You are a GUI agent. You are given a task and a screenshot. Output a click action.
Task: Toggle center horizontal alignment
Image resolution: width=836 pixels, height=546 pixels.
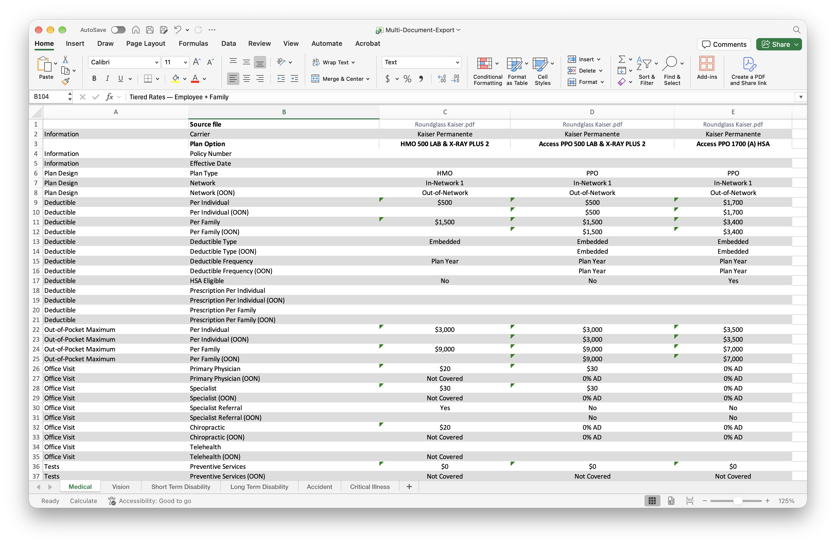click(x=247, y=79)
